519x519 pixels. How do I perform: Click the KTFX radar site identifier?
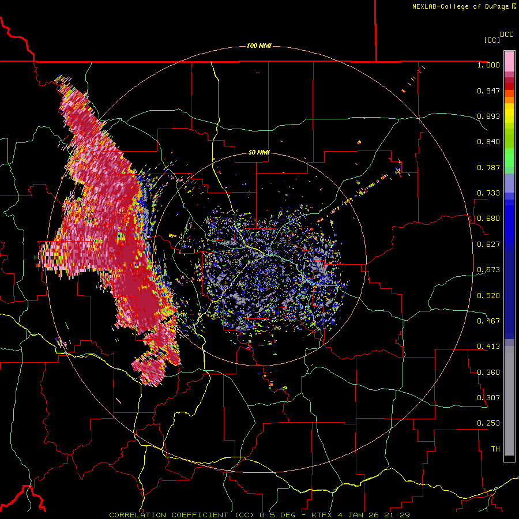tap(321, 515)
